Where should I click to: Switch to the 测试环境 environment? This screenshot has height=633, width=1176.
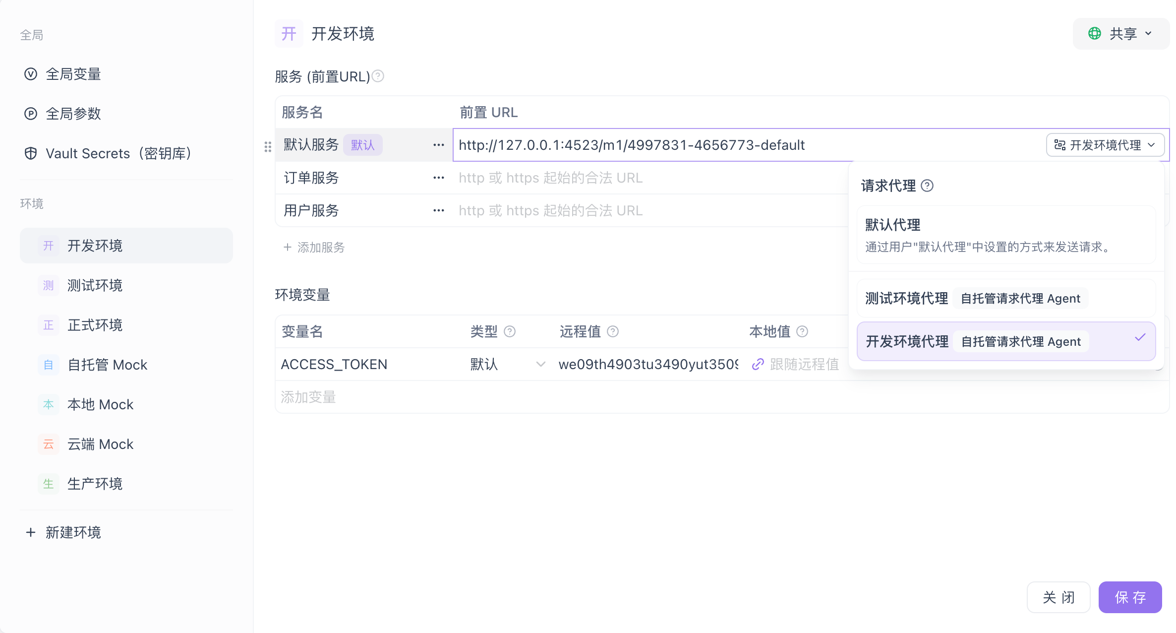pos(95,285)
